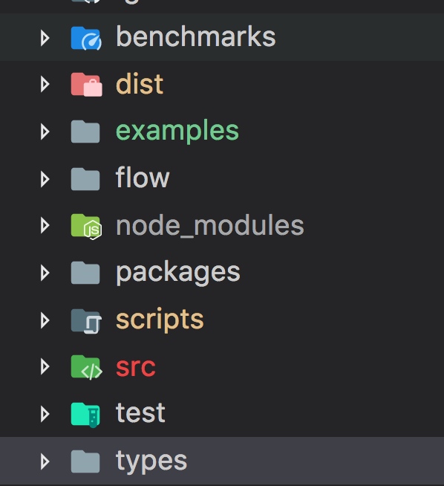Viewport: 444px width, 486px height.
Task: Click the node_modules Node.js folder icon
Action: [86, 227]
